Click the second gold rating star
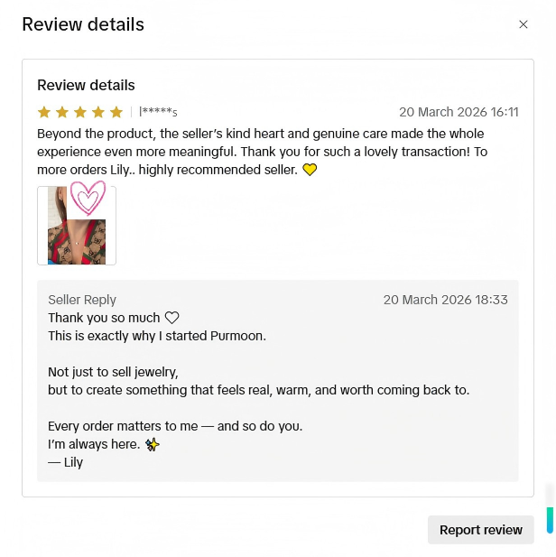Image resolution: width=556 pixels, height=557 pixels. (62, 112)
